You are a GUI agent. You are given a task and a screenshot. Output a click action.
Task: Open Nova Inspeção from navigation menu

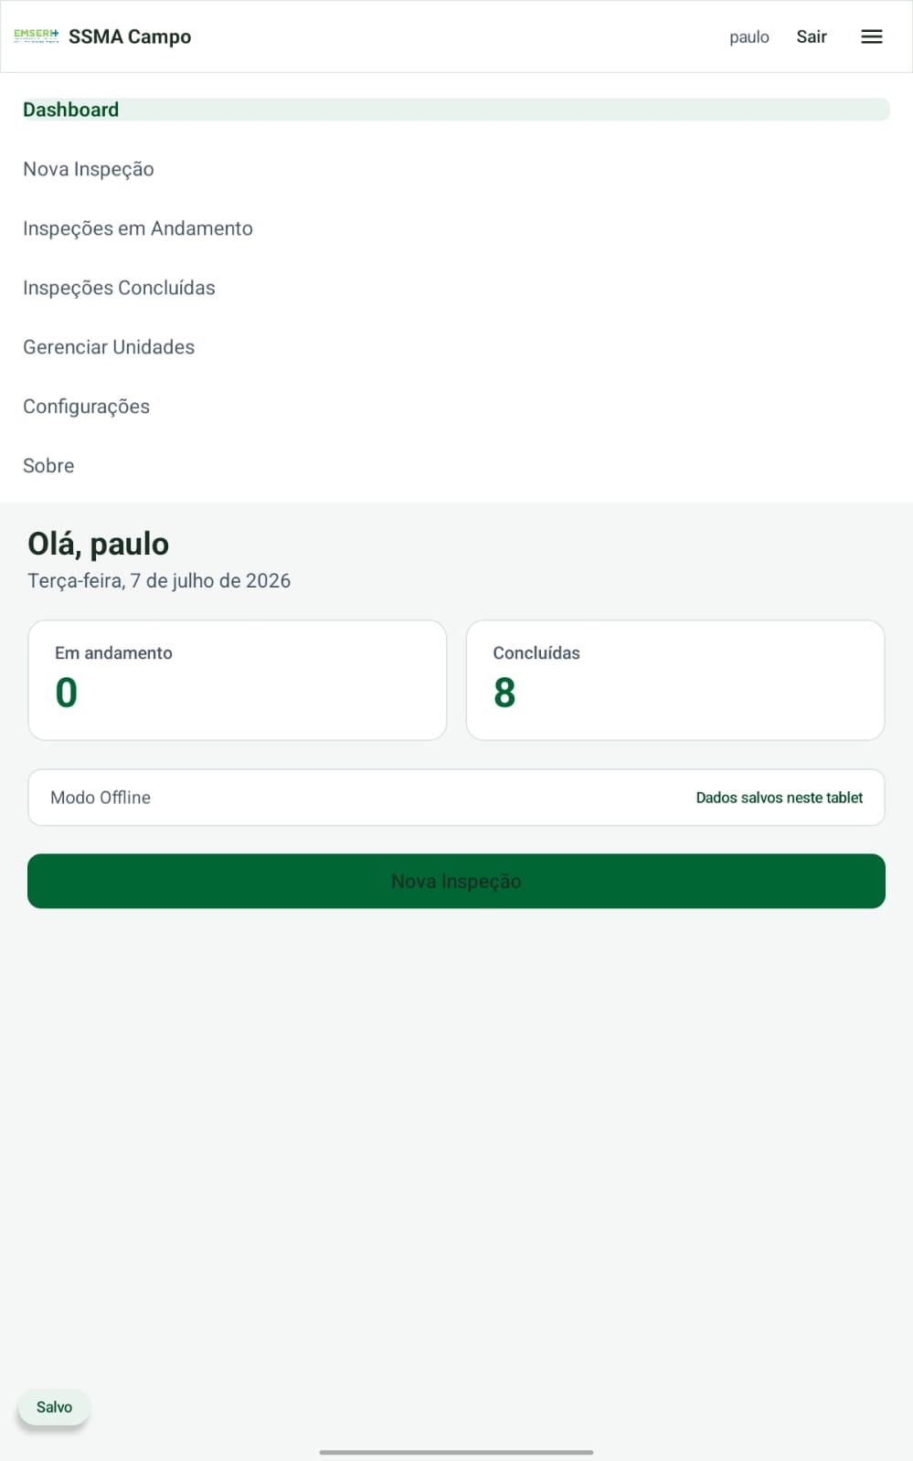[x=89, y=169]
